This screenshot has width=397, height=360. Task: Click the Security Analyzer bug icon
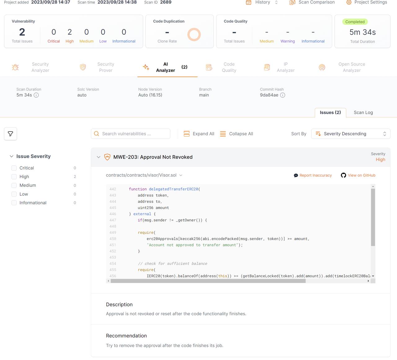[x=15, y=67]
